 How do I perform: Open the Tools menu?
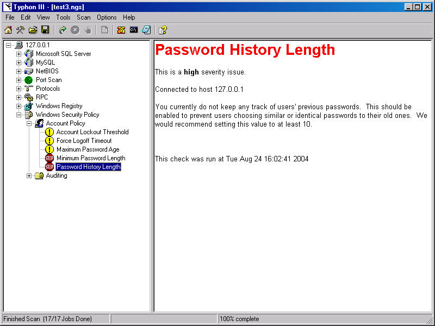[x=63, y=17]
